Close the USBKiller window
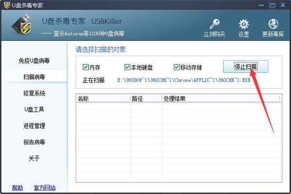Screen dimensions: 291x194 tap(283, 4)
